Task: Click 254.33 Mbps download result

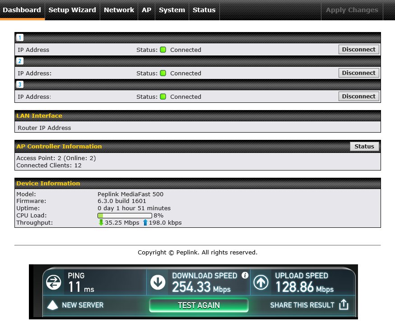Action: click(201, 287)
